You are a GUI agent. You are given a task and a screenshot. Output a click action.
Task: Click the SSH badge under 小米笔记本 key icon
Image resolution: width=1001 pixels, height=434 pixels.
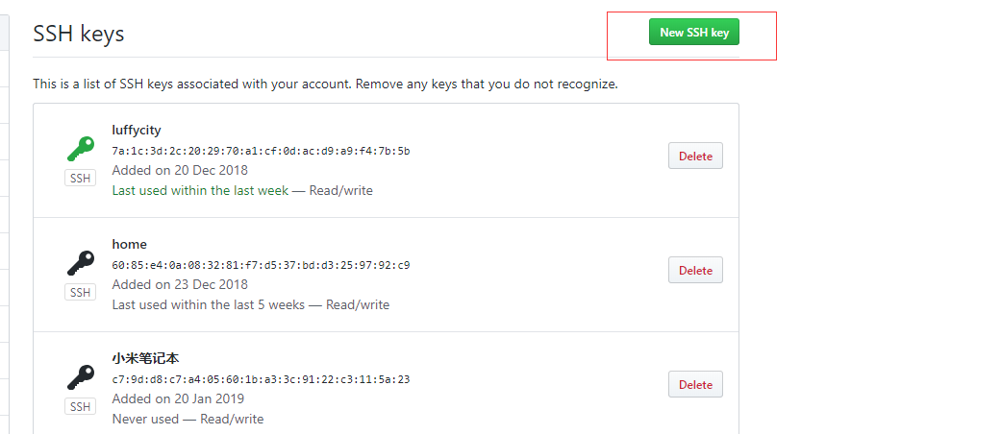(81, 406)
